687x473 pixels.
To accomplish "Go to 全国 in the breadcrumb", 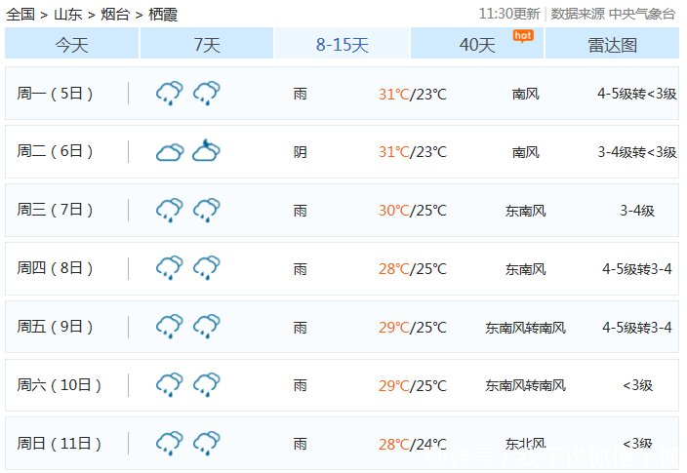I will click(x=20, y=14).
